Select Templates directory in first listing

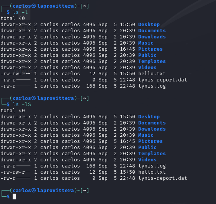(x=152, y=61)
